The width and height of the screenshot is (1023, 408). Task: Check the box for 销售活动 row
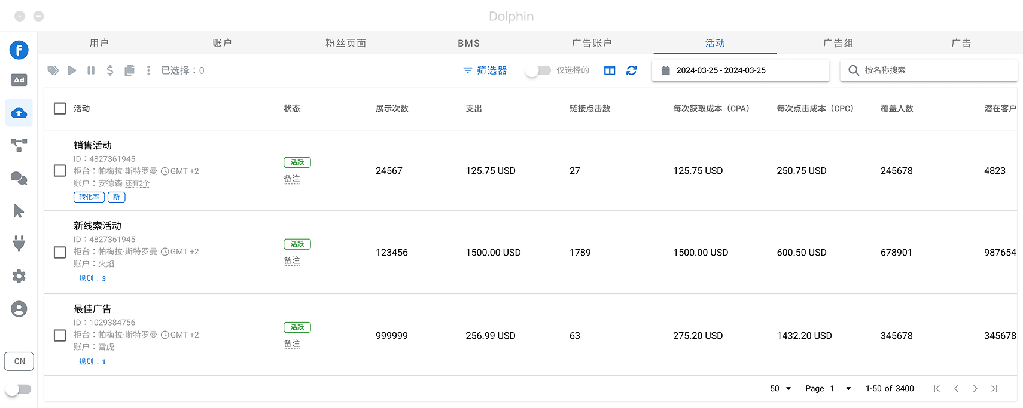pos(60,171)
